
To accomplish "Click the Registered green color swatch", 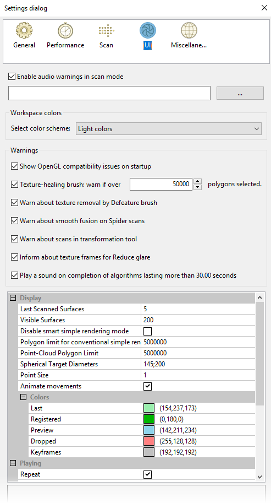I will 149,419.
